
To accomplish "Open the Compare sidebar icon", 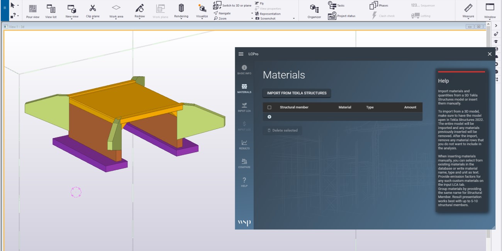I will coord(244,164).
